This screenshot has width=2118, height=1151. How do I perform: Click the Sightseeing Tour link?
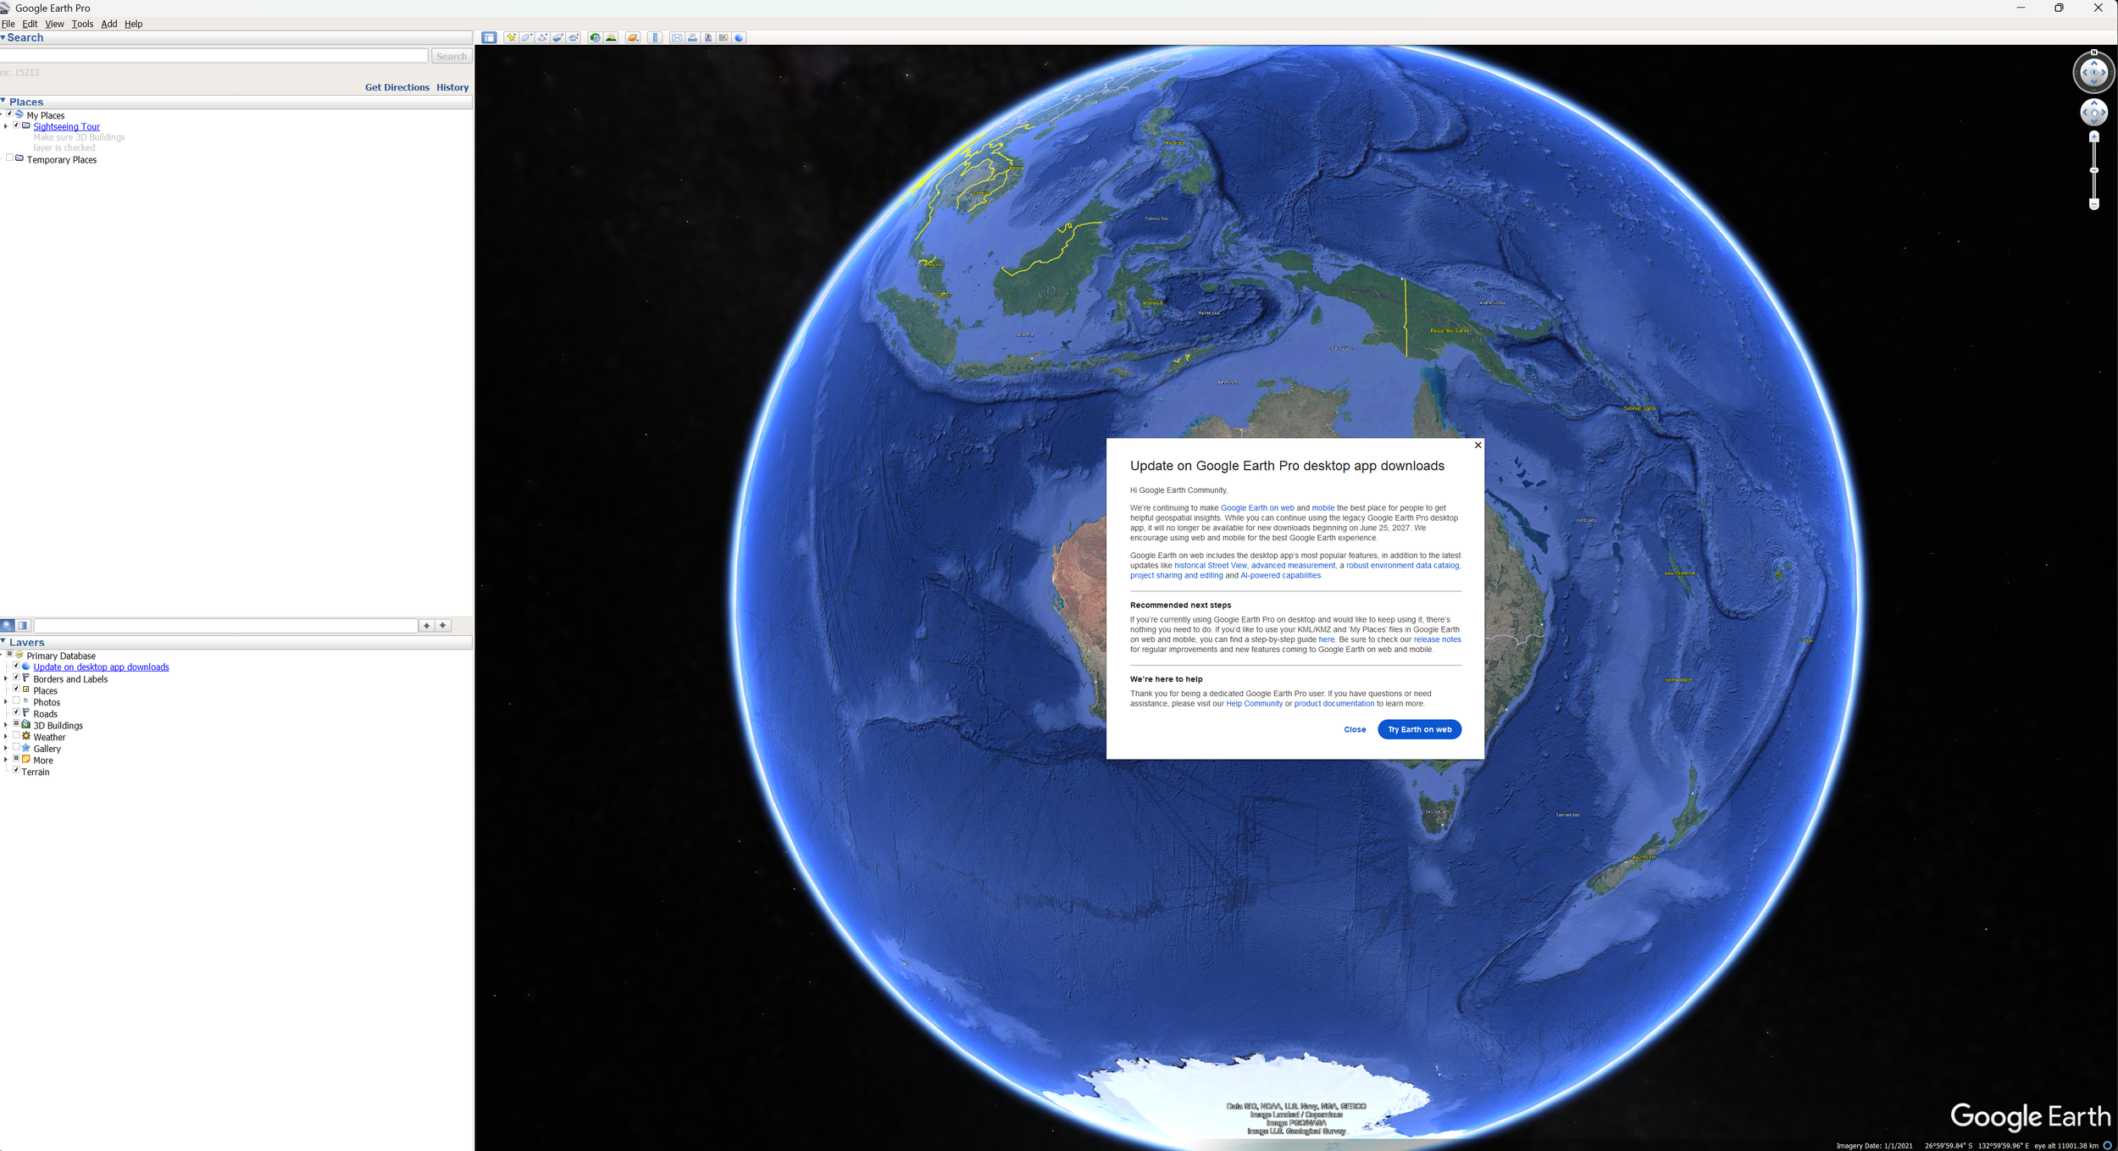(x=66, y=127)
